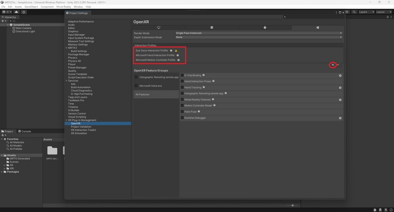Viewport: 394px width, 212px height.
Task: Click the help icon next to Motion Controller Model
Action: [214, 106]
